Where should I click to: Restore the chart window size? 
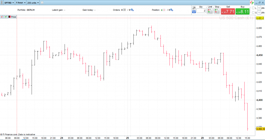pos(260,3)
